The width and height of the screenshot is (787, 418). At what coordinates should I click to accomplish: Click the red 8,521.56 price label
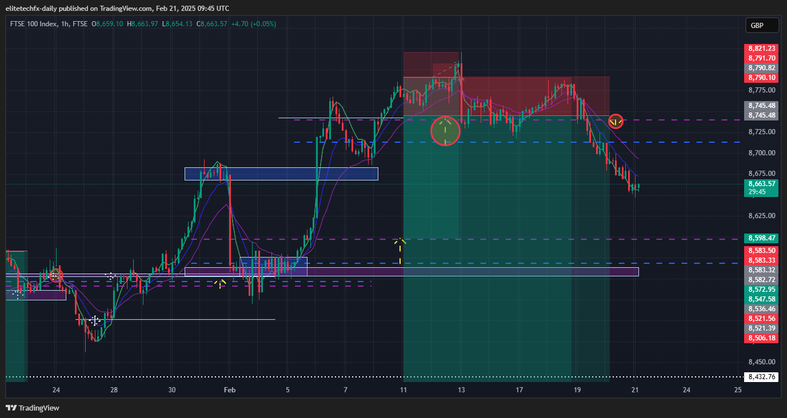(x=761, y=319)
